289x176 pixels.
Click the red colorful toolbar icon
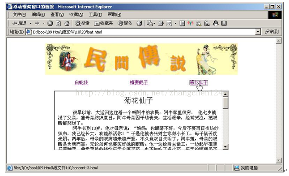(x=191, y=23)
